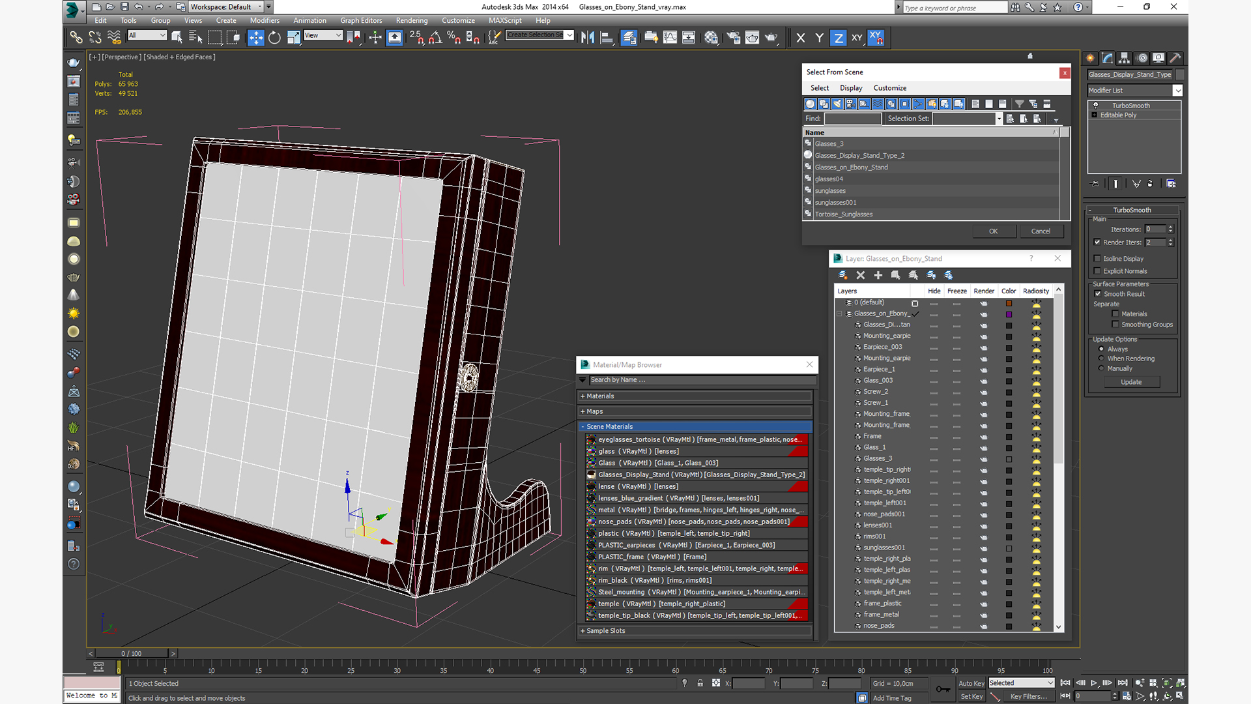
Task: Click the filter funnel icon in Select From Scene
Action: tap(1019, 104)
